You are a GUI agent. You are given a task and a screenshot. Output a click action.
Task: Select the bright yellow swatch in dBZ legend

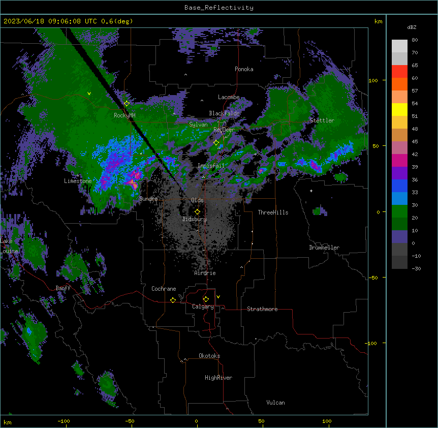[399, 109]
